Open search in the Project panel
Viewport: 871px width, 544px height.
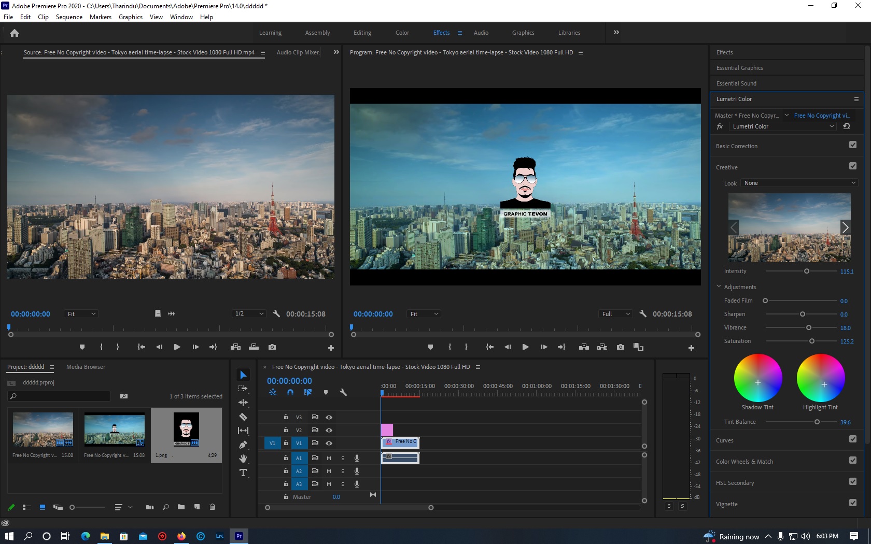point(166,508)
